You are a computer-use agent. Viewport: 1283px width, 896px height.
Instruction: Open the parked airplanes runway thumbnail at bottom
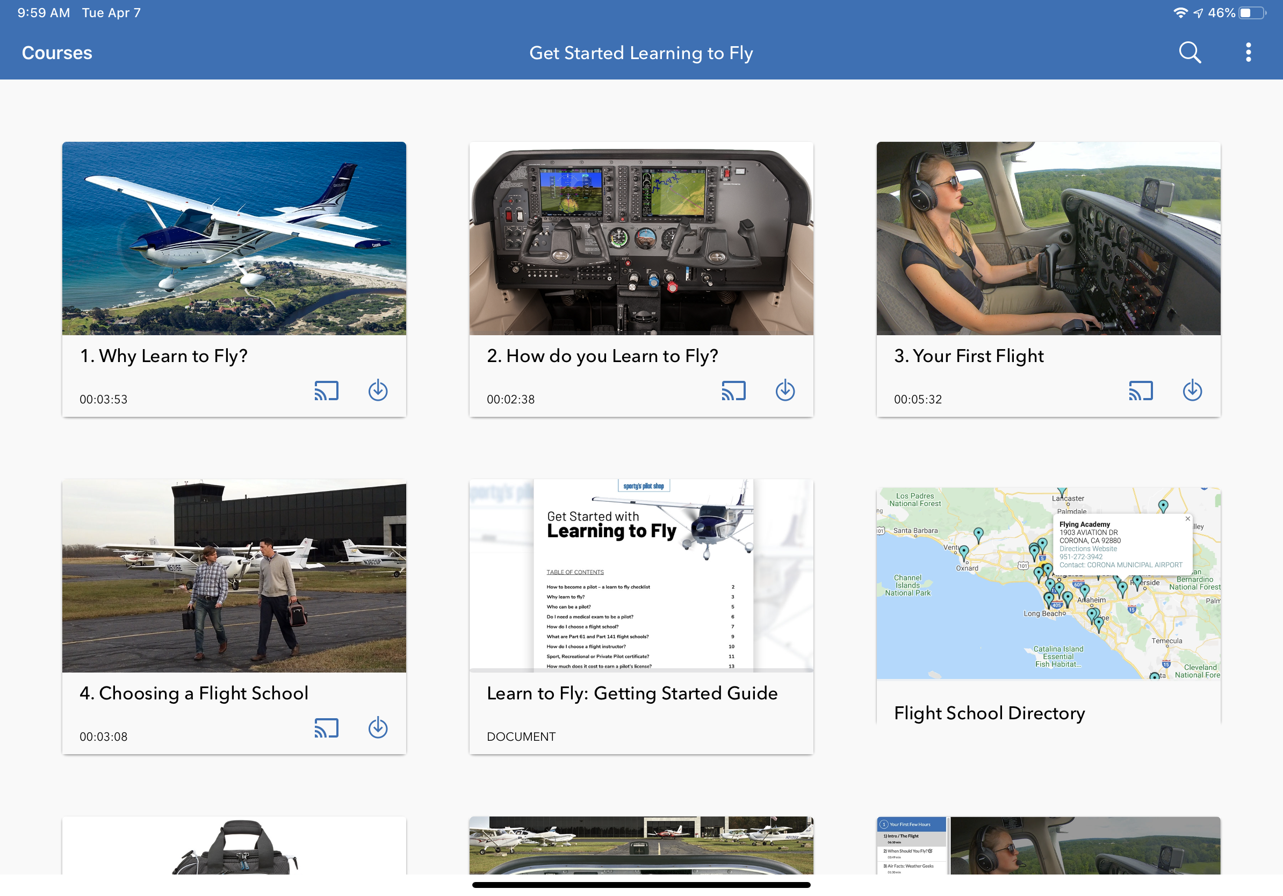tap(641, 846)
